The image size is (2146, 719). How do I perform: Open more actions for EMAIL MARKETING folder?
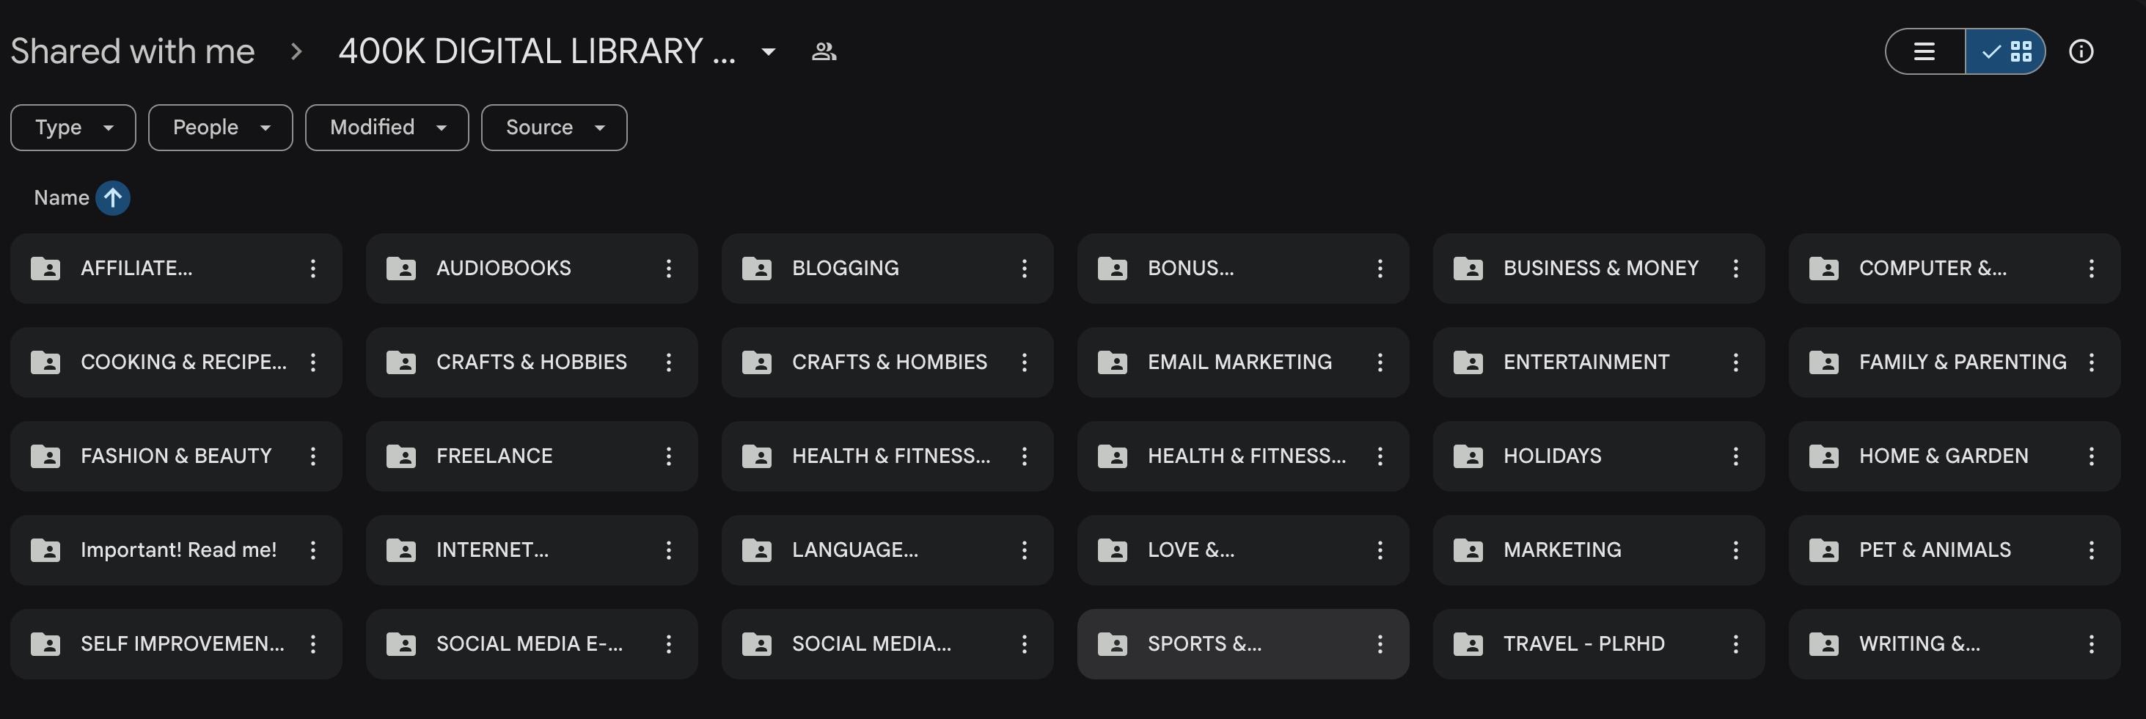pos(1380,362)
